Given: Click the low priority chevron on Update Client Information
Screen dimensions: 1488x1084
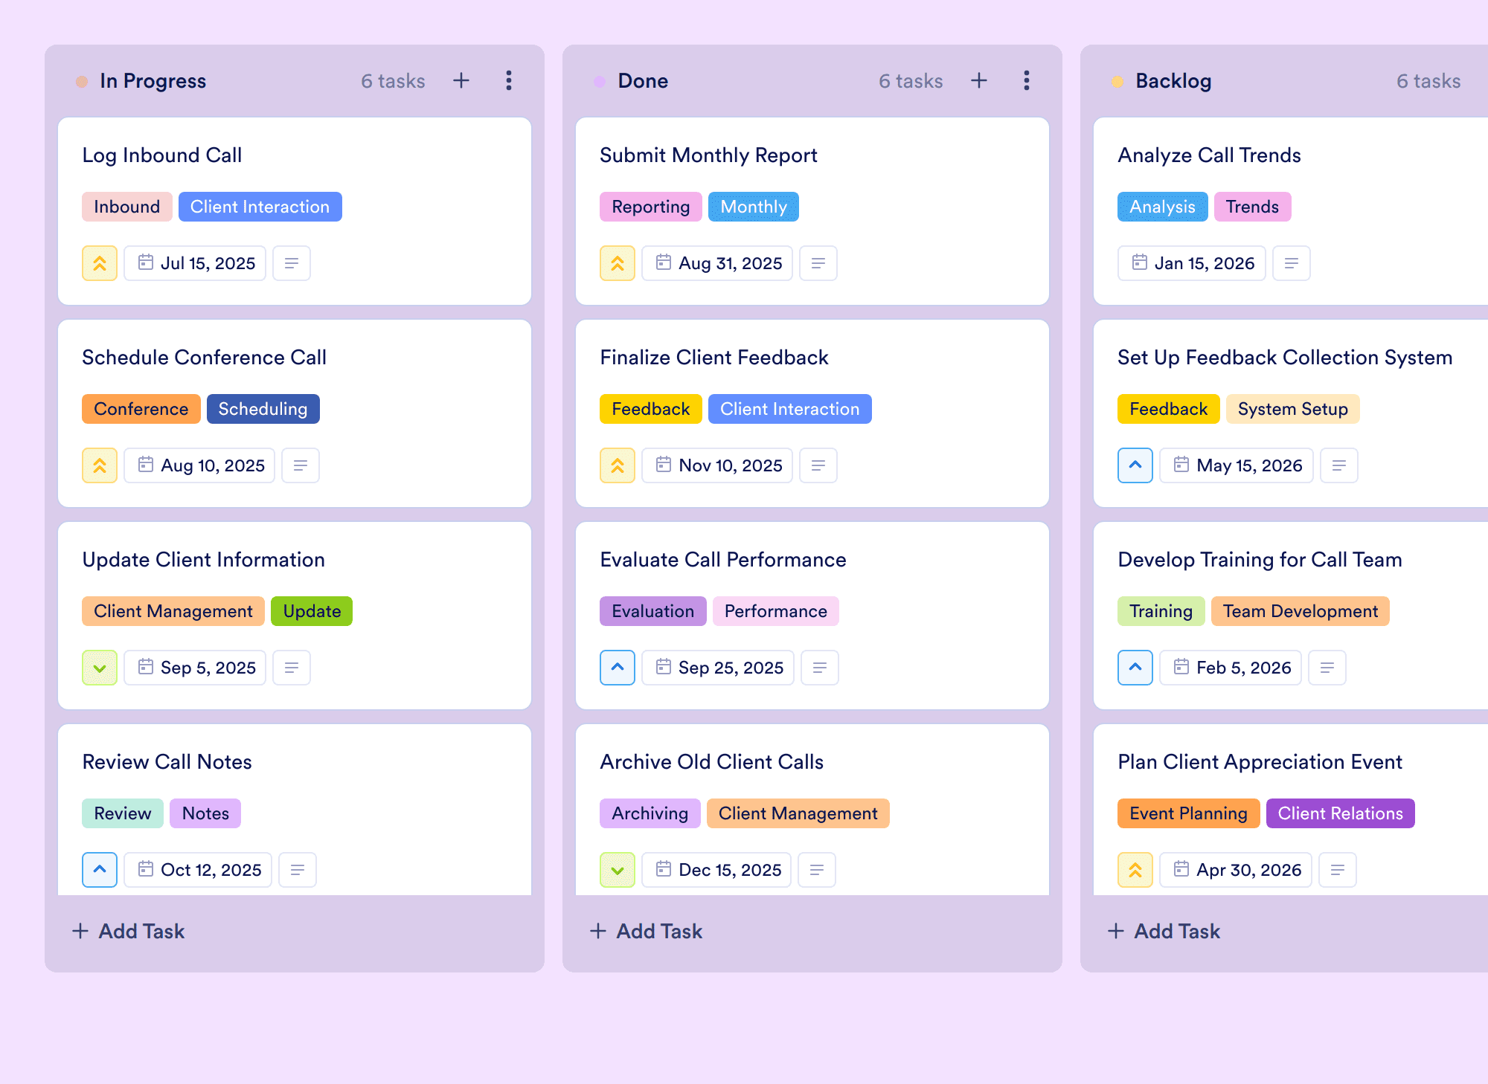Looking at the screenshot, I should 100,668.
